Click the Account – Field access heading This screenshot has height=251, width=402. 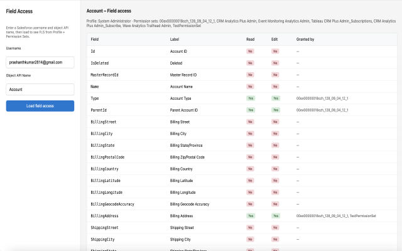pos(109,11)
